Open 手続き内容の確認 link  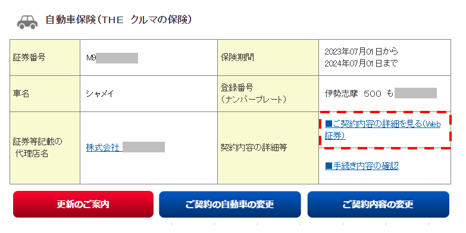pyautogui.click(x=362, y=166)
